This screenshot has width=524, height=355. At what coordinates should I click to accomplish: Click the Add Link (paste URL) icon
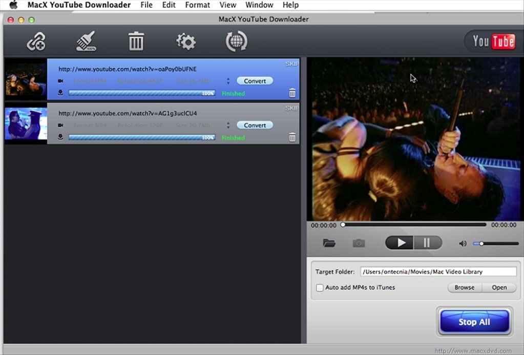point(36,41)
